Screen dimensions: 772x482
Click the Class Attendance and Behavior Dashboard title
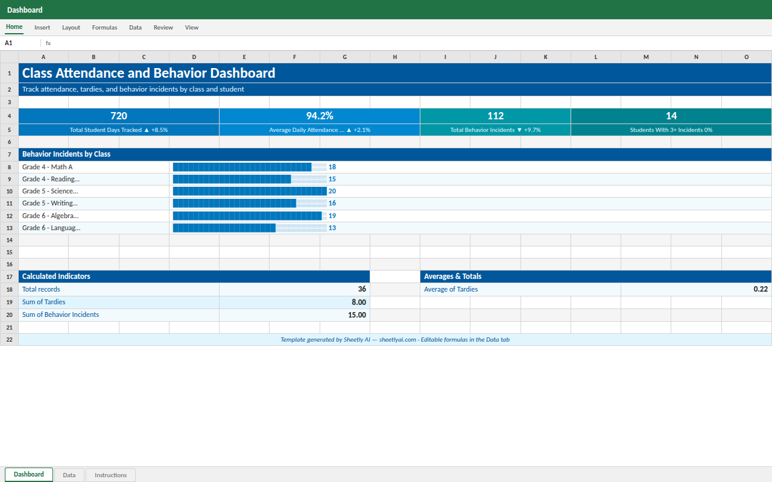[395, 73]
